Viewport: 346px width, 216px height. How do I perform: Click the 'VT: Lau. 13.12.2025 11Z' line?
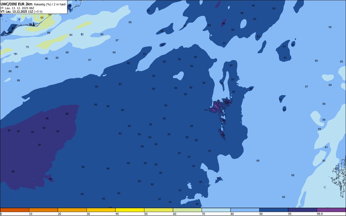pyautogui.click(x=17, y=12)
